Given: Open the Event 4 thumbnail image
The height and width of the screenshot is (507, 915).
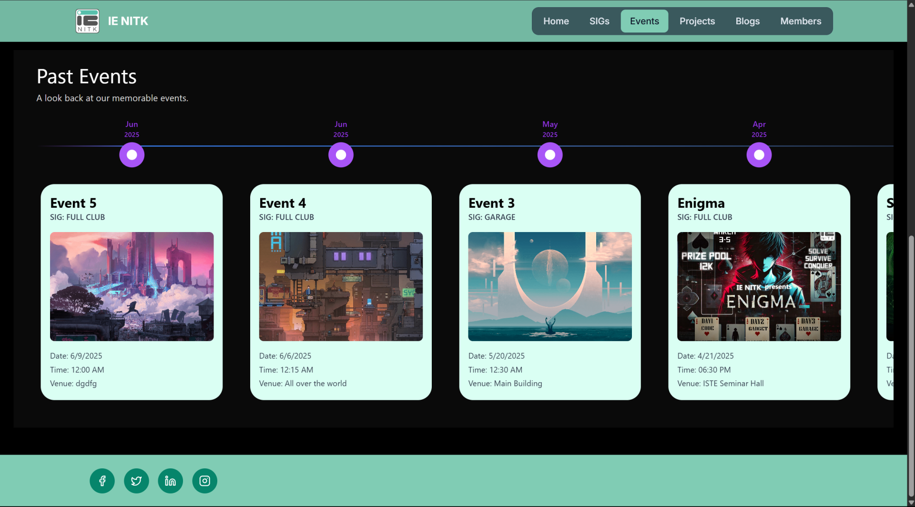Looking at the screenshot, I should click(x=341, y=286).
